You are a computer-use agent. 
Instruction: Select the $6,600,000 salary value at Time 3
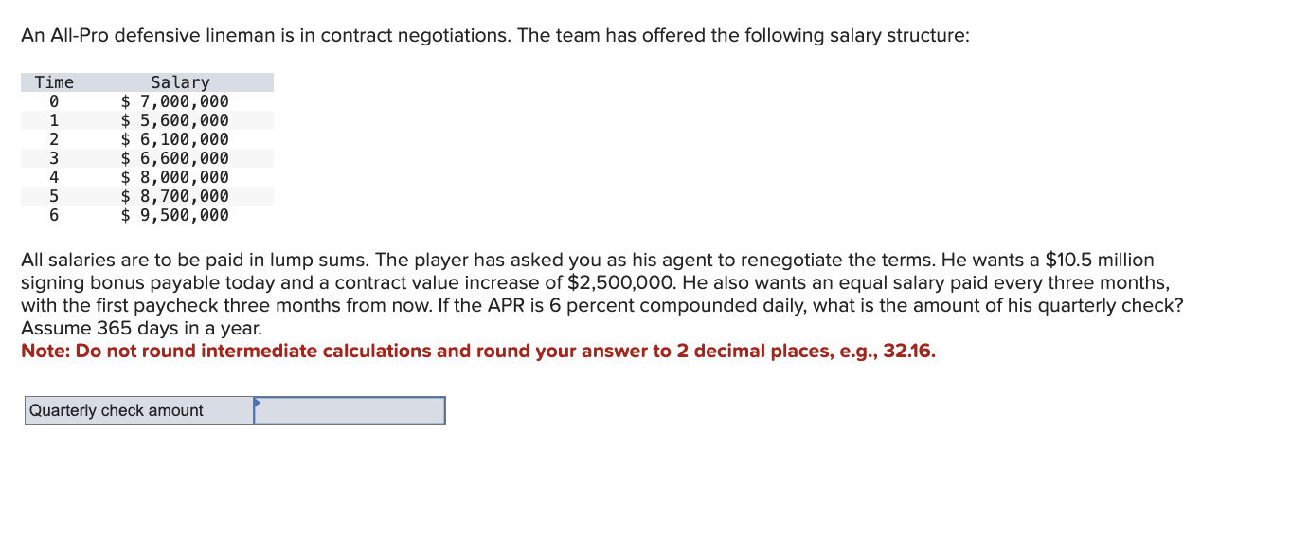174,158
